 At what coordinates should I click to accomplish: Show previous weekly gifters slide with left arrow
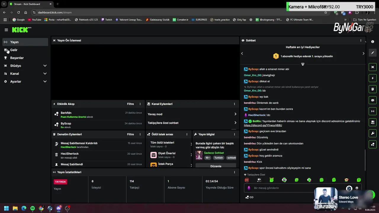click(242, 54)
